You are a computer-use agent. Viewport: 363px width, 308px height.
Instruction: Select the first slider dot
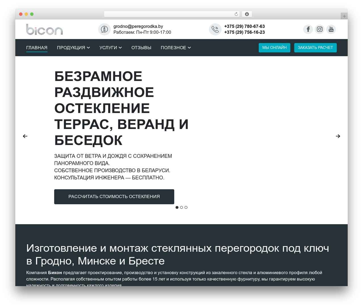click(177, 207)
